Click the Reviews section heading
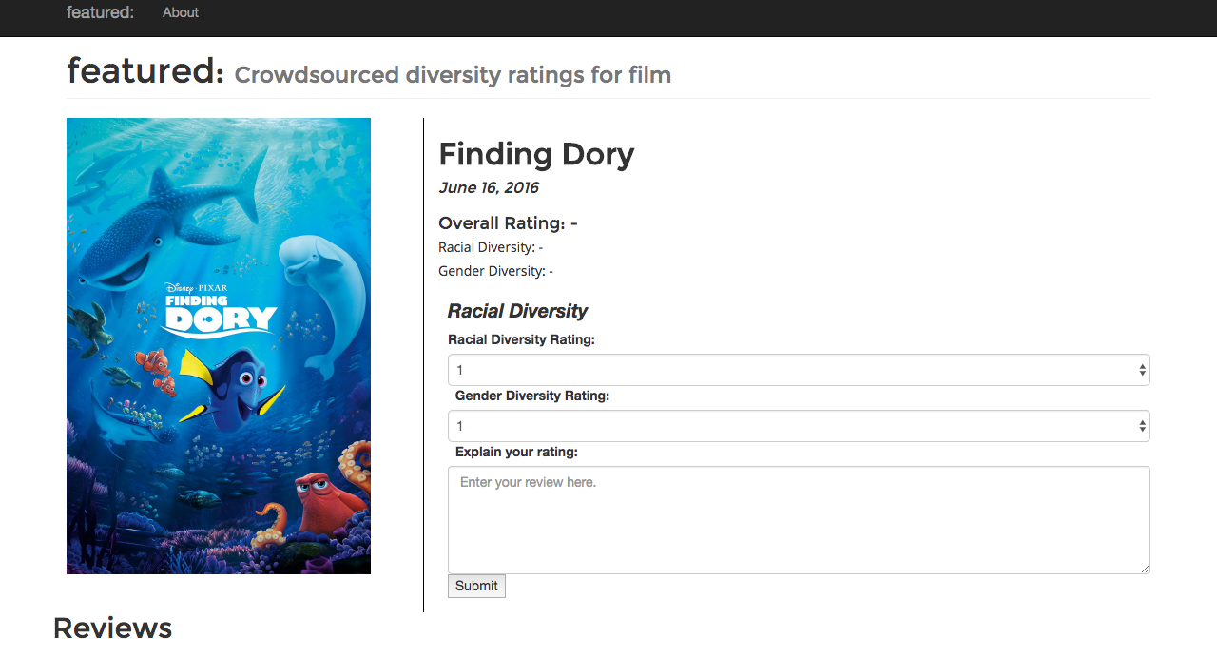1217x657 pixels. coord(112,628)
